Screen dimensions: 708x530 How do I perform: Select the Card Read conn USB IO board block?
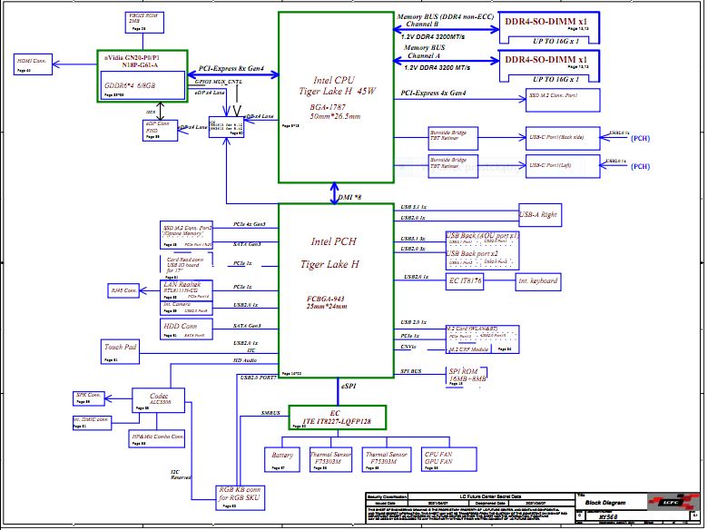tap(186, 267)
